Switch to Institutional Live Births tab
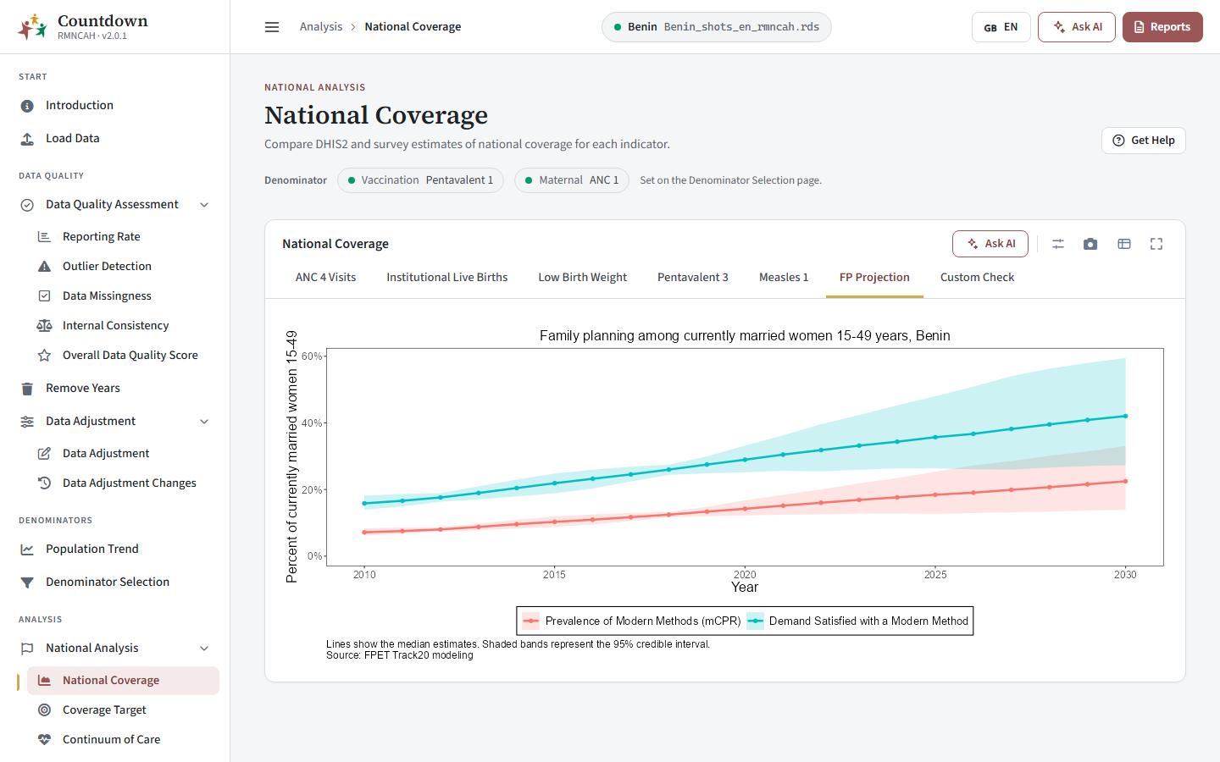1220x762 pixels. [447, 278]
